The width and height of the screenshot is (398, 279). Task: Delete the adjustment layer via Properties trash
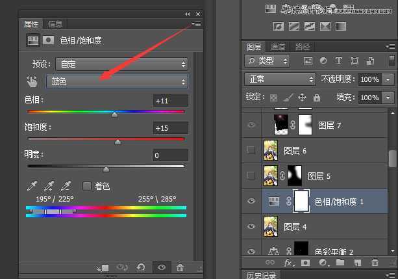pyautogui.click(x=180, y=267)
